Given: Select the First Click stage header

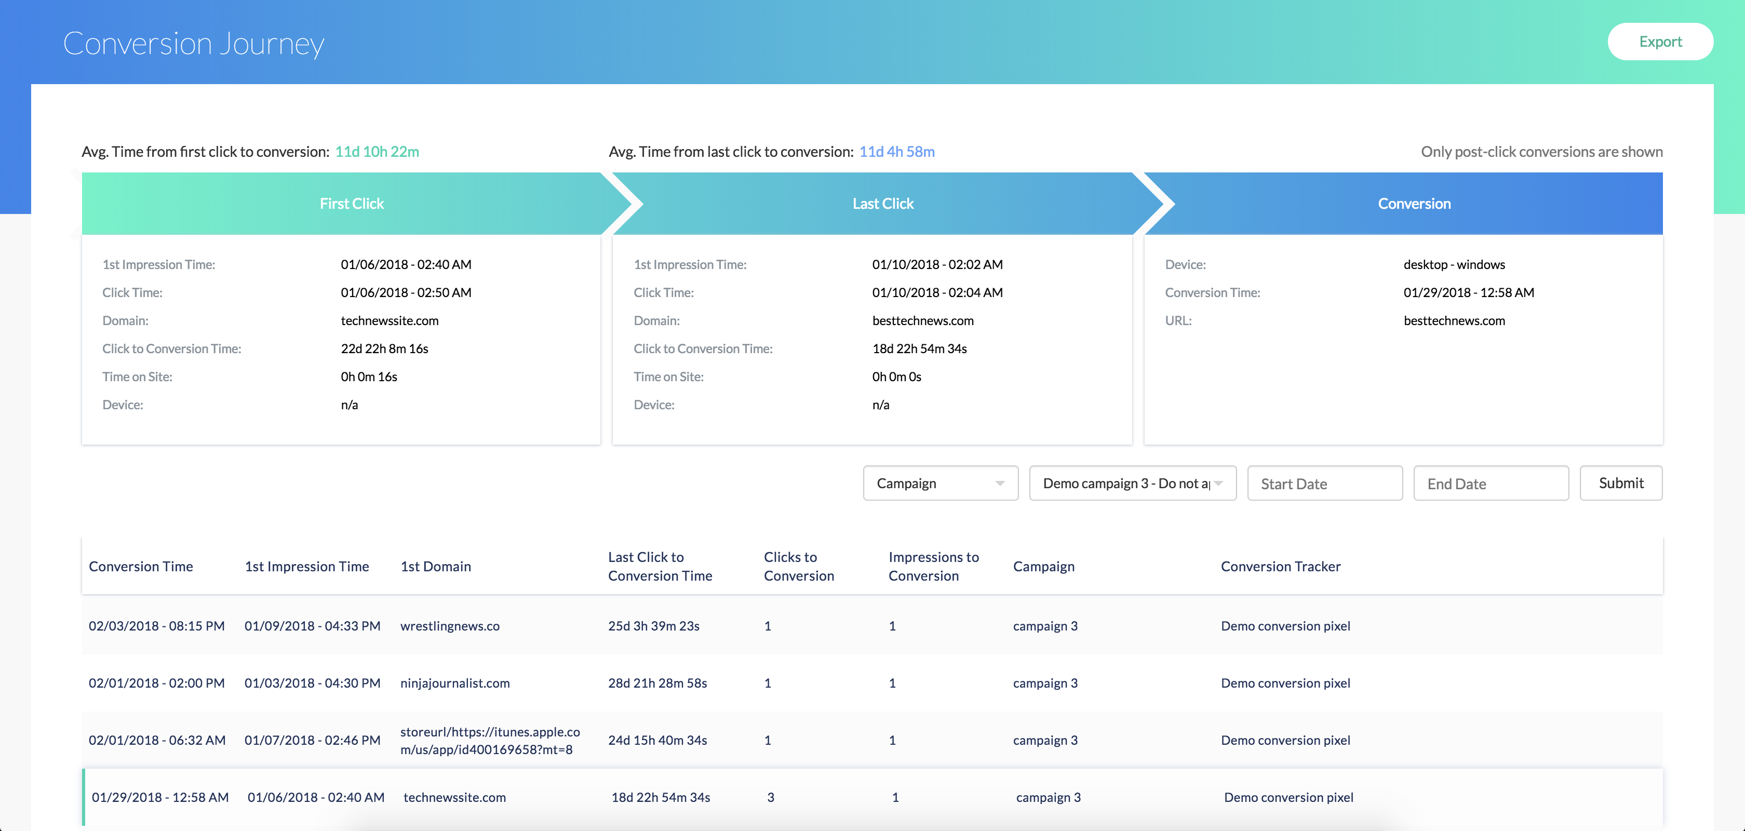Looking at the screenshot, I should pyautogui.click(x=352, y=204).
